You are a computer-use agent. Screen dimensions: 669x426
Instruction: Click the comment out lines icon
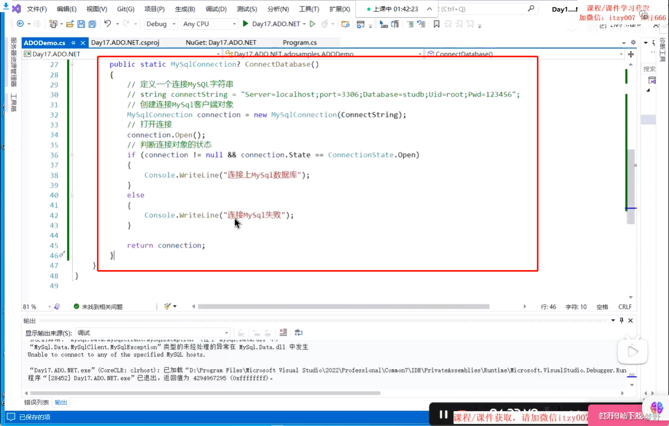tap(410, 24)
